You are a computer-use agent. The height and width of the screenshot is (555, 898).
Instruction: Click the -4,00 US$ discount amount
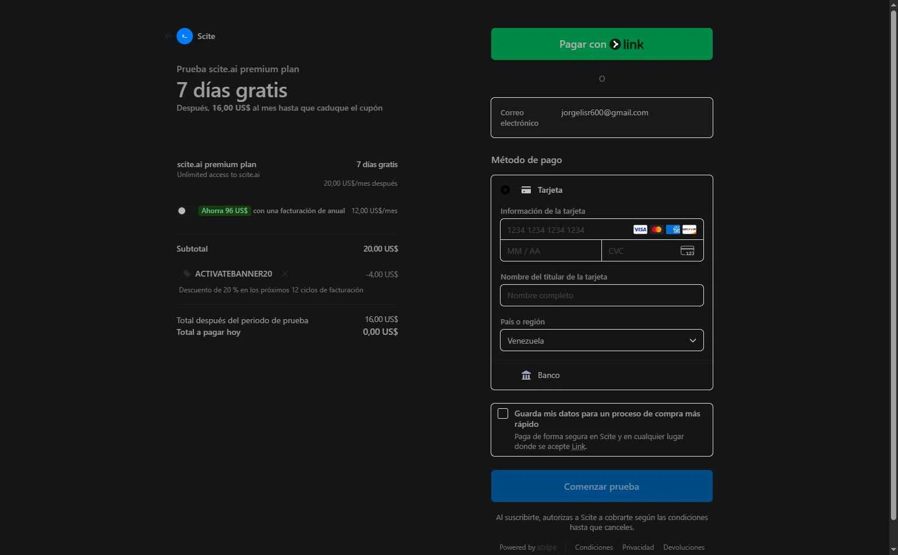pos(382,274)
